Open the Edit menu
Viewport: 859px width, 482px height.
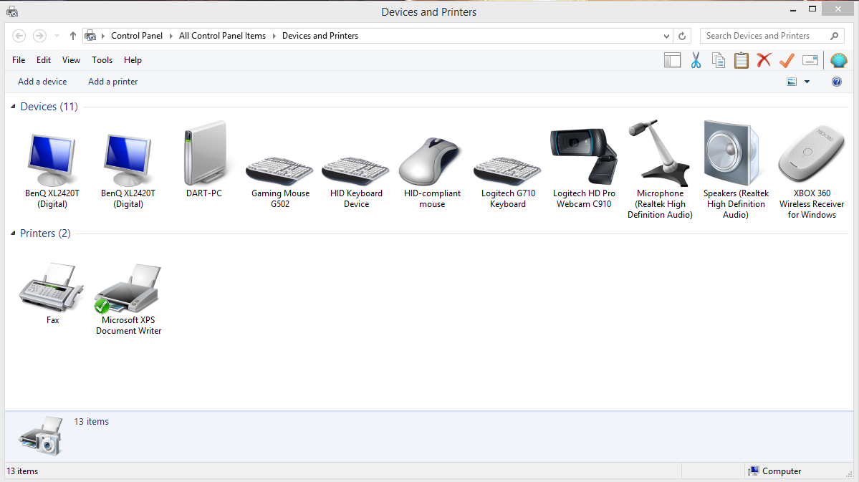pyautogui.click(x=44, y=60)
